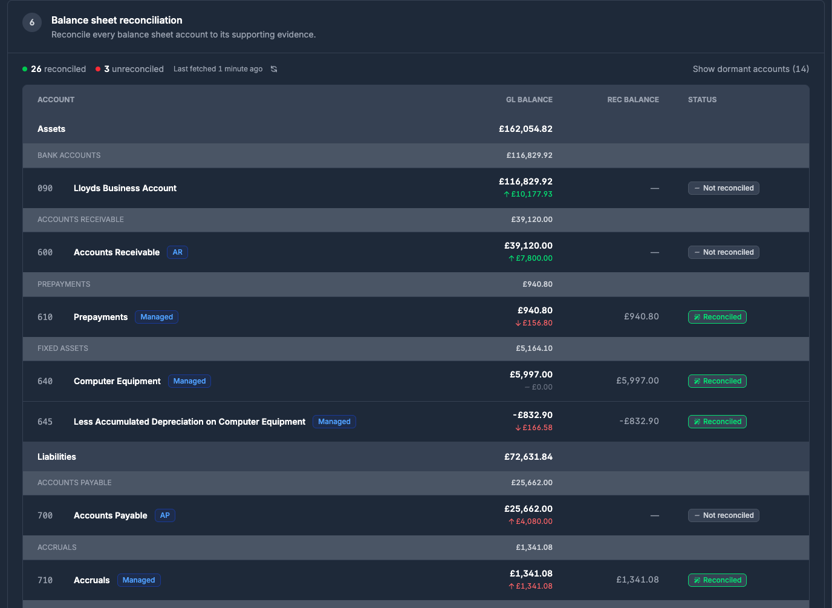Click Reconciled badge on Less Accumulated Depreciation row
The height and width of the screenshot is (608, 832).
pyautogui.click(x=717, y=422)
